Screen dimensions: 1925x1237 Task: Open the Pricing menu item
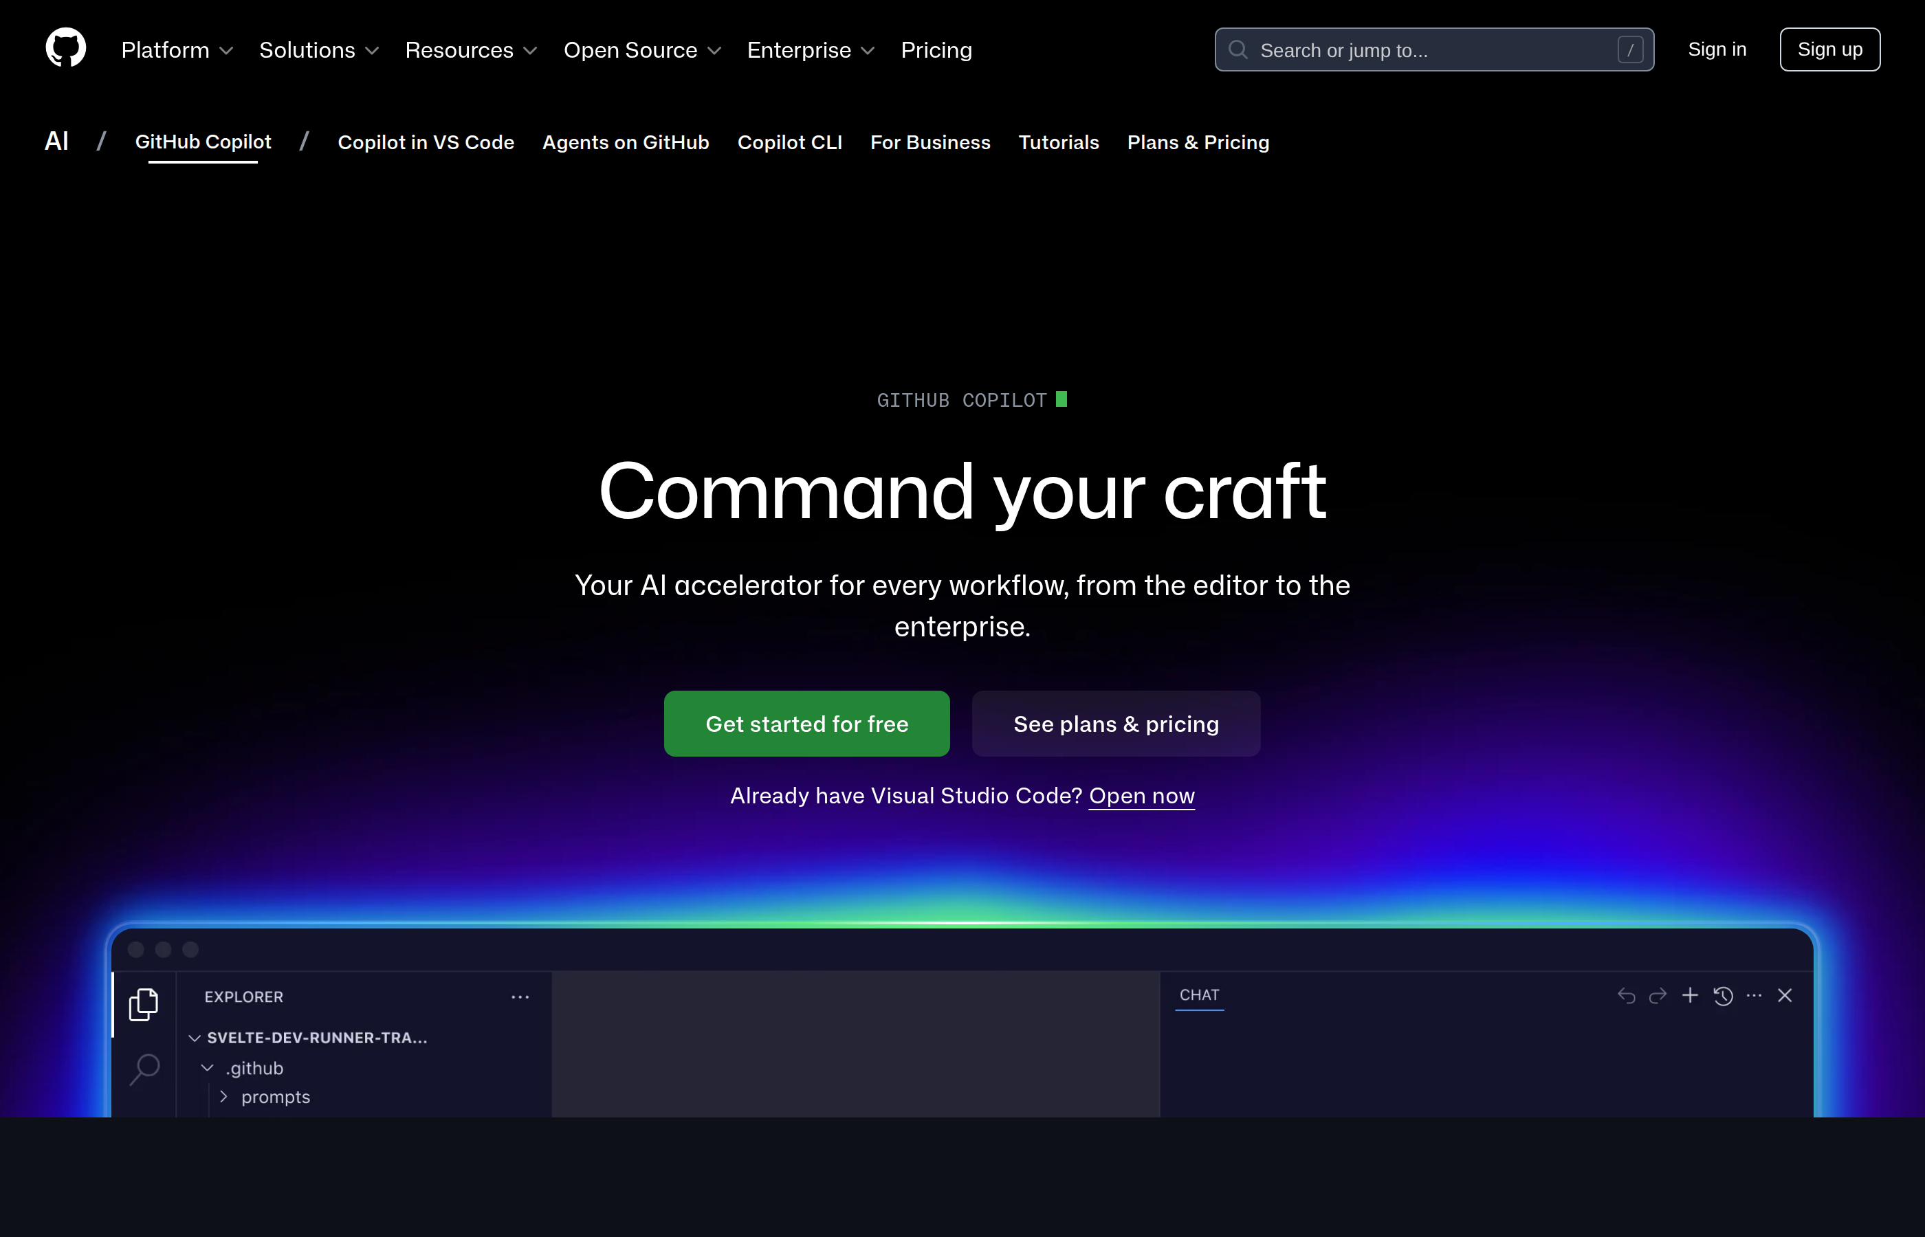[x=936, y=49]
